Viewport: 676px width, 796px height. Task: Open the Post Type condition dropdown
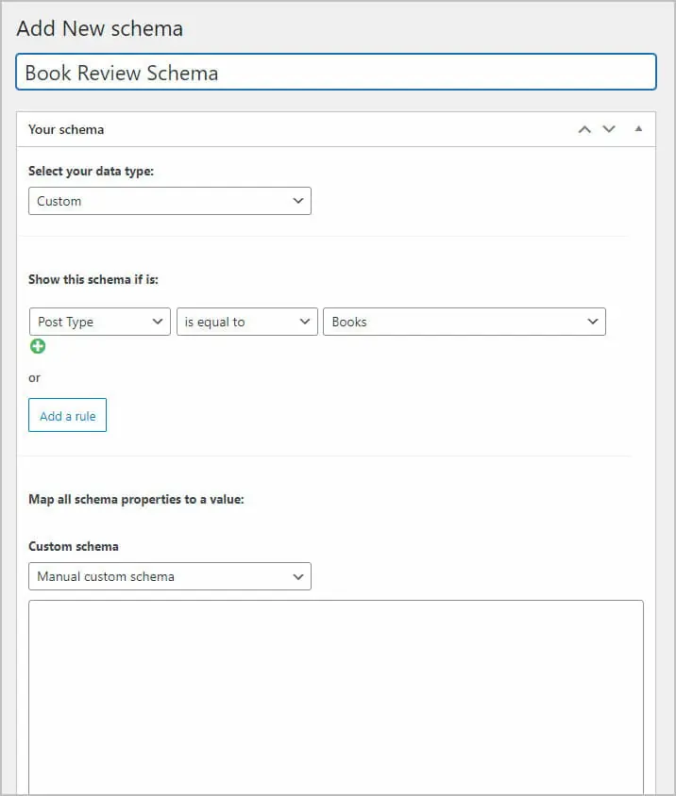(99, 321)
